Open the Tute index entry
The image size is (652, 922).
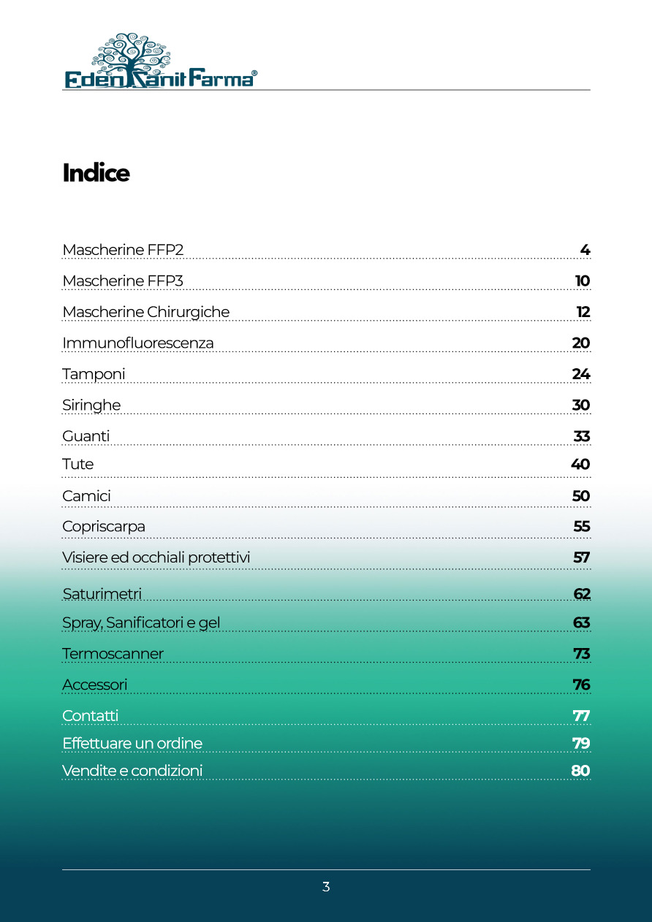78,464
